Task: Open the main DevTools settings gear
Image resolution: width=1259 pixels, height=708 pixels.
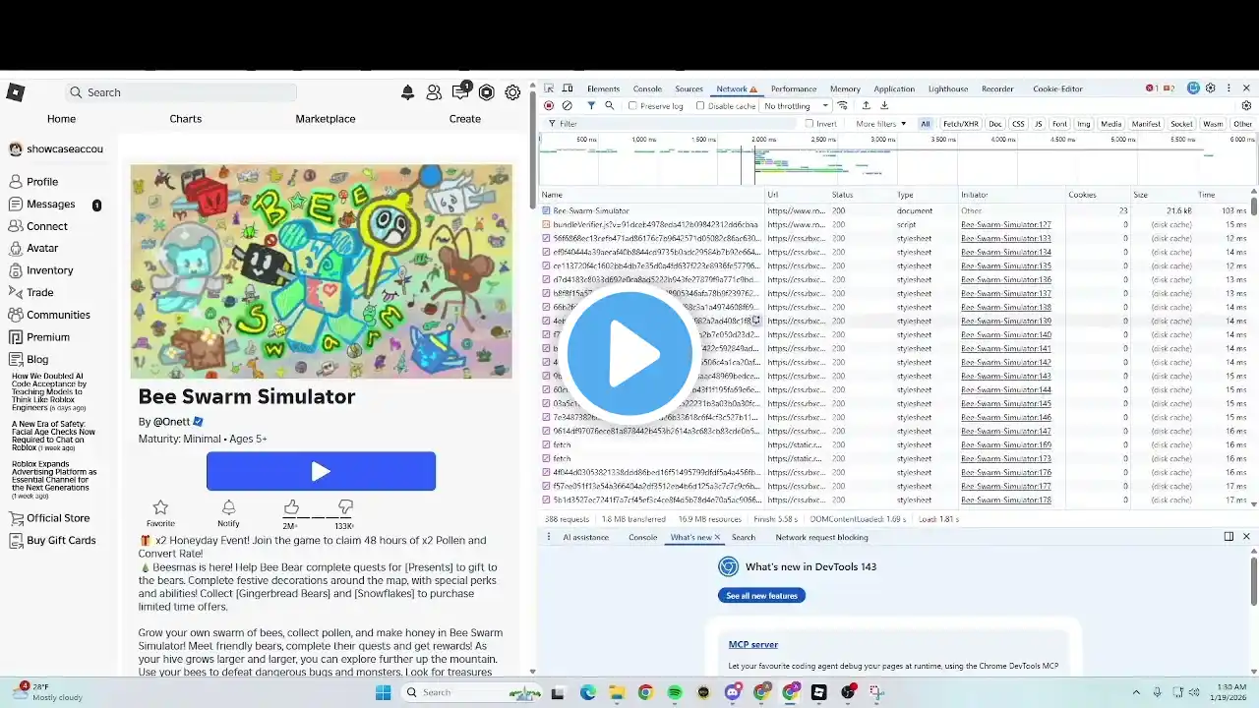Action: 1211,88
